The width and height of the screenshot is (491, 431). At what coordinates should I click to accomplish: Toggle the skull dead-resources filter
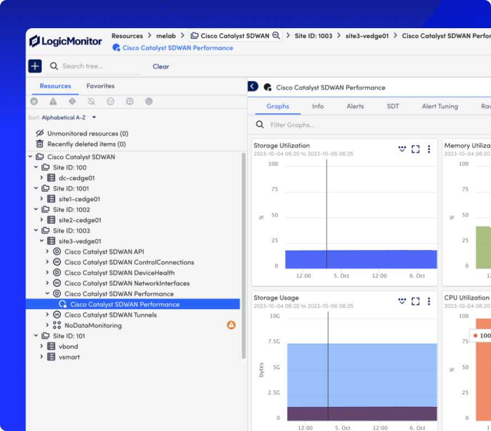pyautogui.click(x=111, y=102)
